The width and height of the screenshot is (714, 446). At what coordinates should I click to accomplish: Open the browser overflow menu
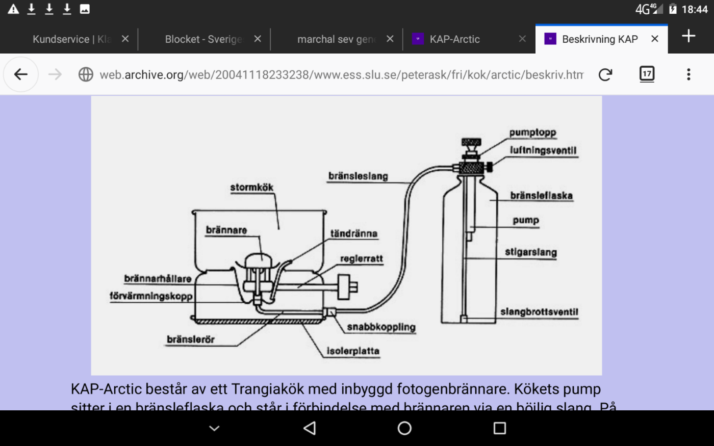tap(688, 74)
